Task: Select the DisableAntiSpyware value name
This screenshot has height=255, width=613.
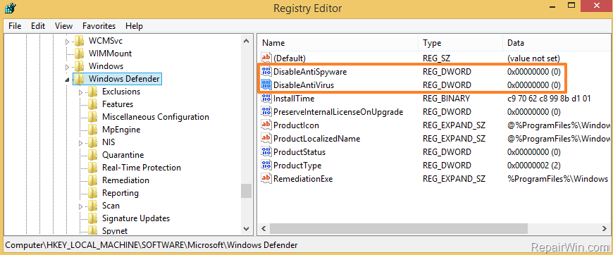Action: coord(310,72)
